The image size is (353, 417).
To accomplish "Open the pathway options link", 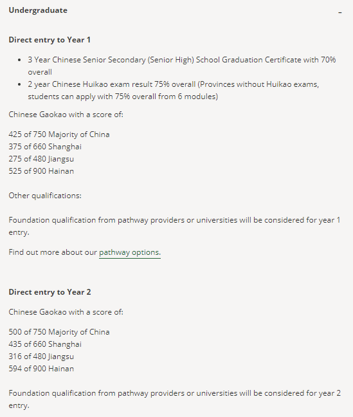I will click(x=130, y=252).
